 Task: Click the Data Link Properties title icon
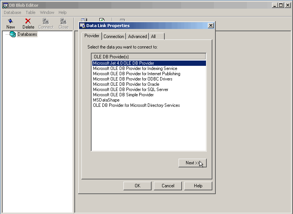pyautogui.click(x=83, y=25)
